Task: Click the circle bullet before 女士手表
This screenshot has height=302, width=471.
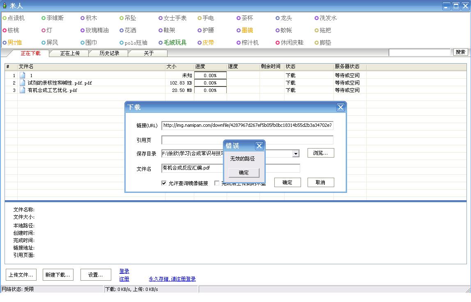Action: point(161,18)
